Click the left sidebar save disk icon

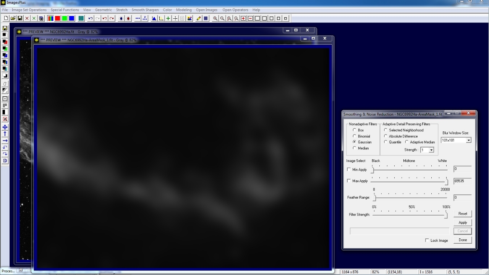click(x=5, y=28)
